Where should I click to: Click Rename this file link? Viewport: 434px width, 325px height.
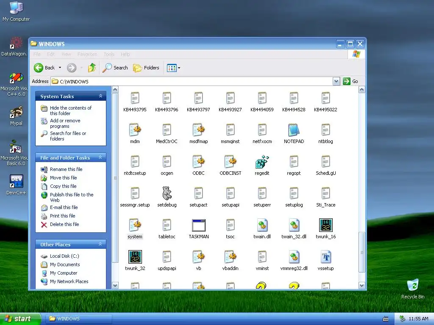pyautogui.click(x=66, y=169)
